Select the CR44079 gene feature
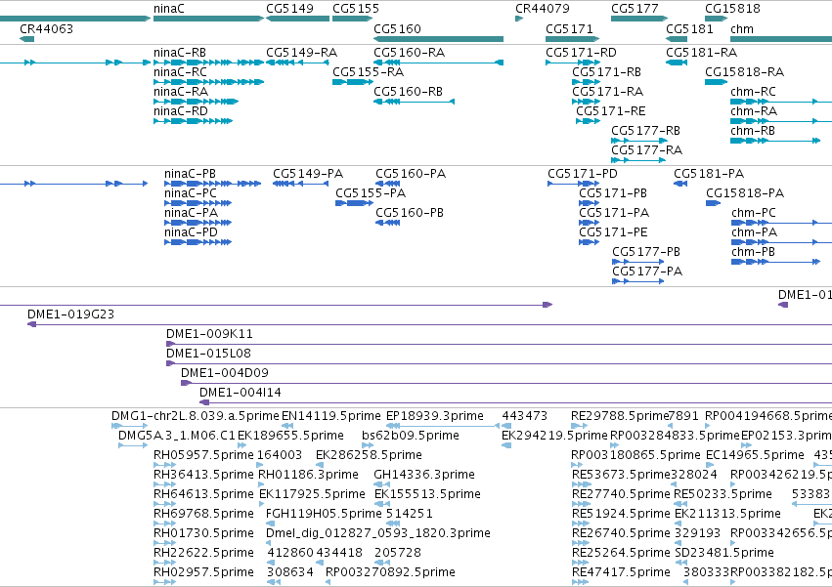This screenshot has width=832, height=587. [519, 19]
